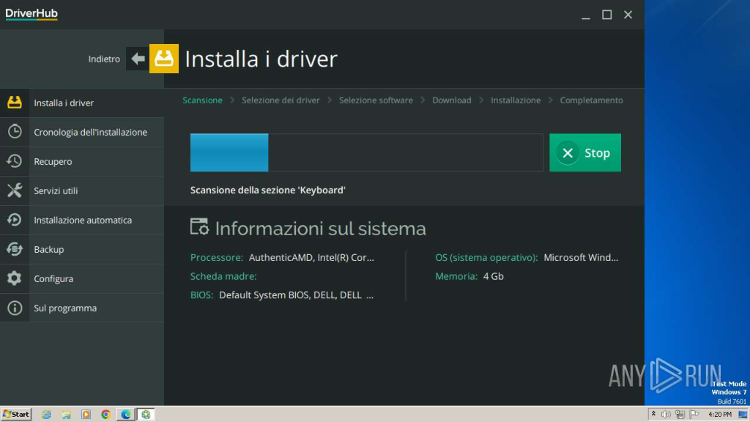Screen dimensions: 750x422
Task: Click the truncated Processore value text
Action: tap(311, 258)
